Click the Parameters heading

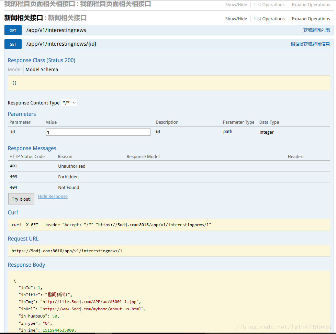click(x=22, y=114)
